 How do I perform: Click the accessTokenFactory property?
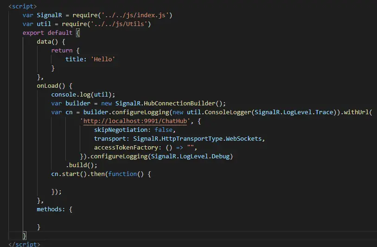(126, 147)
